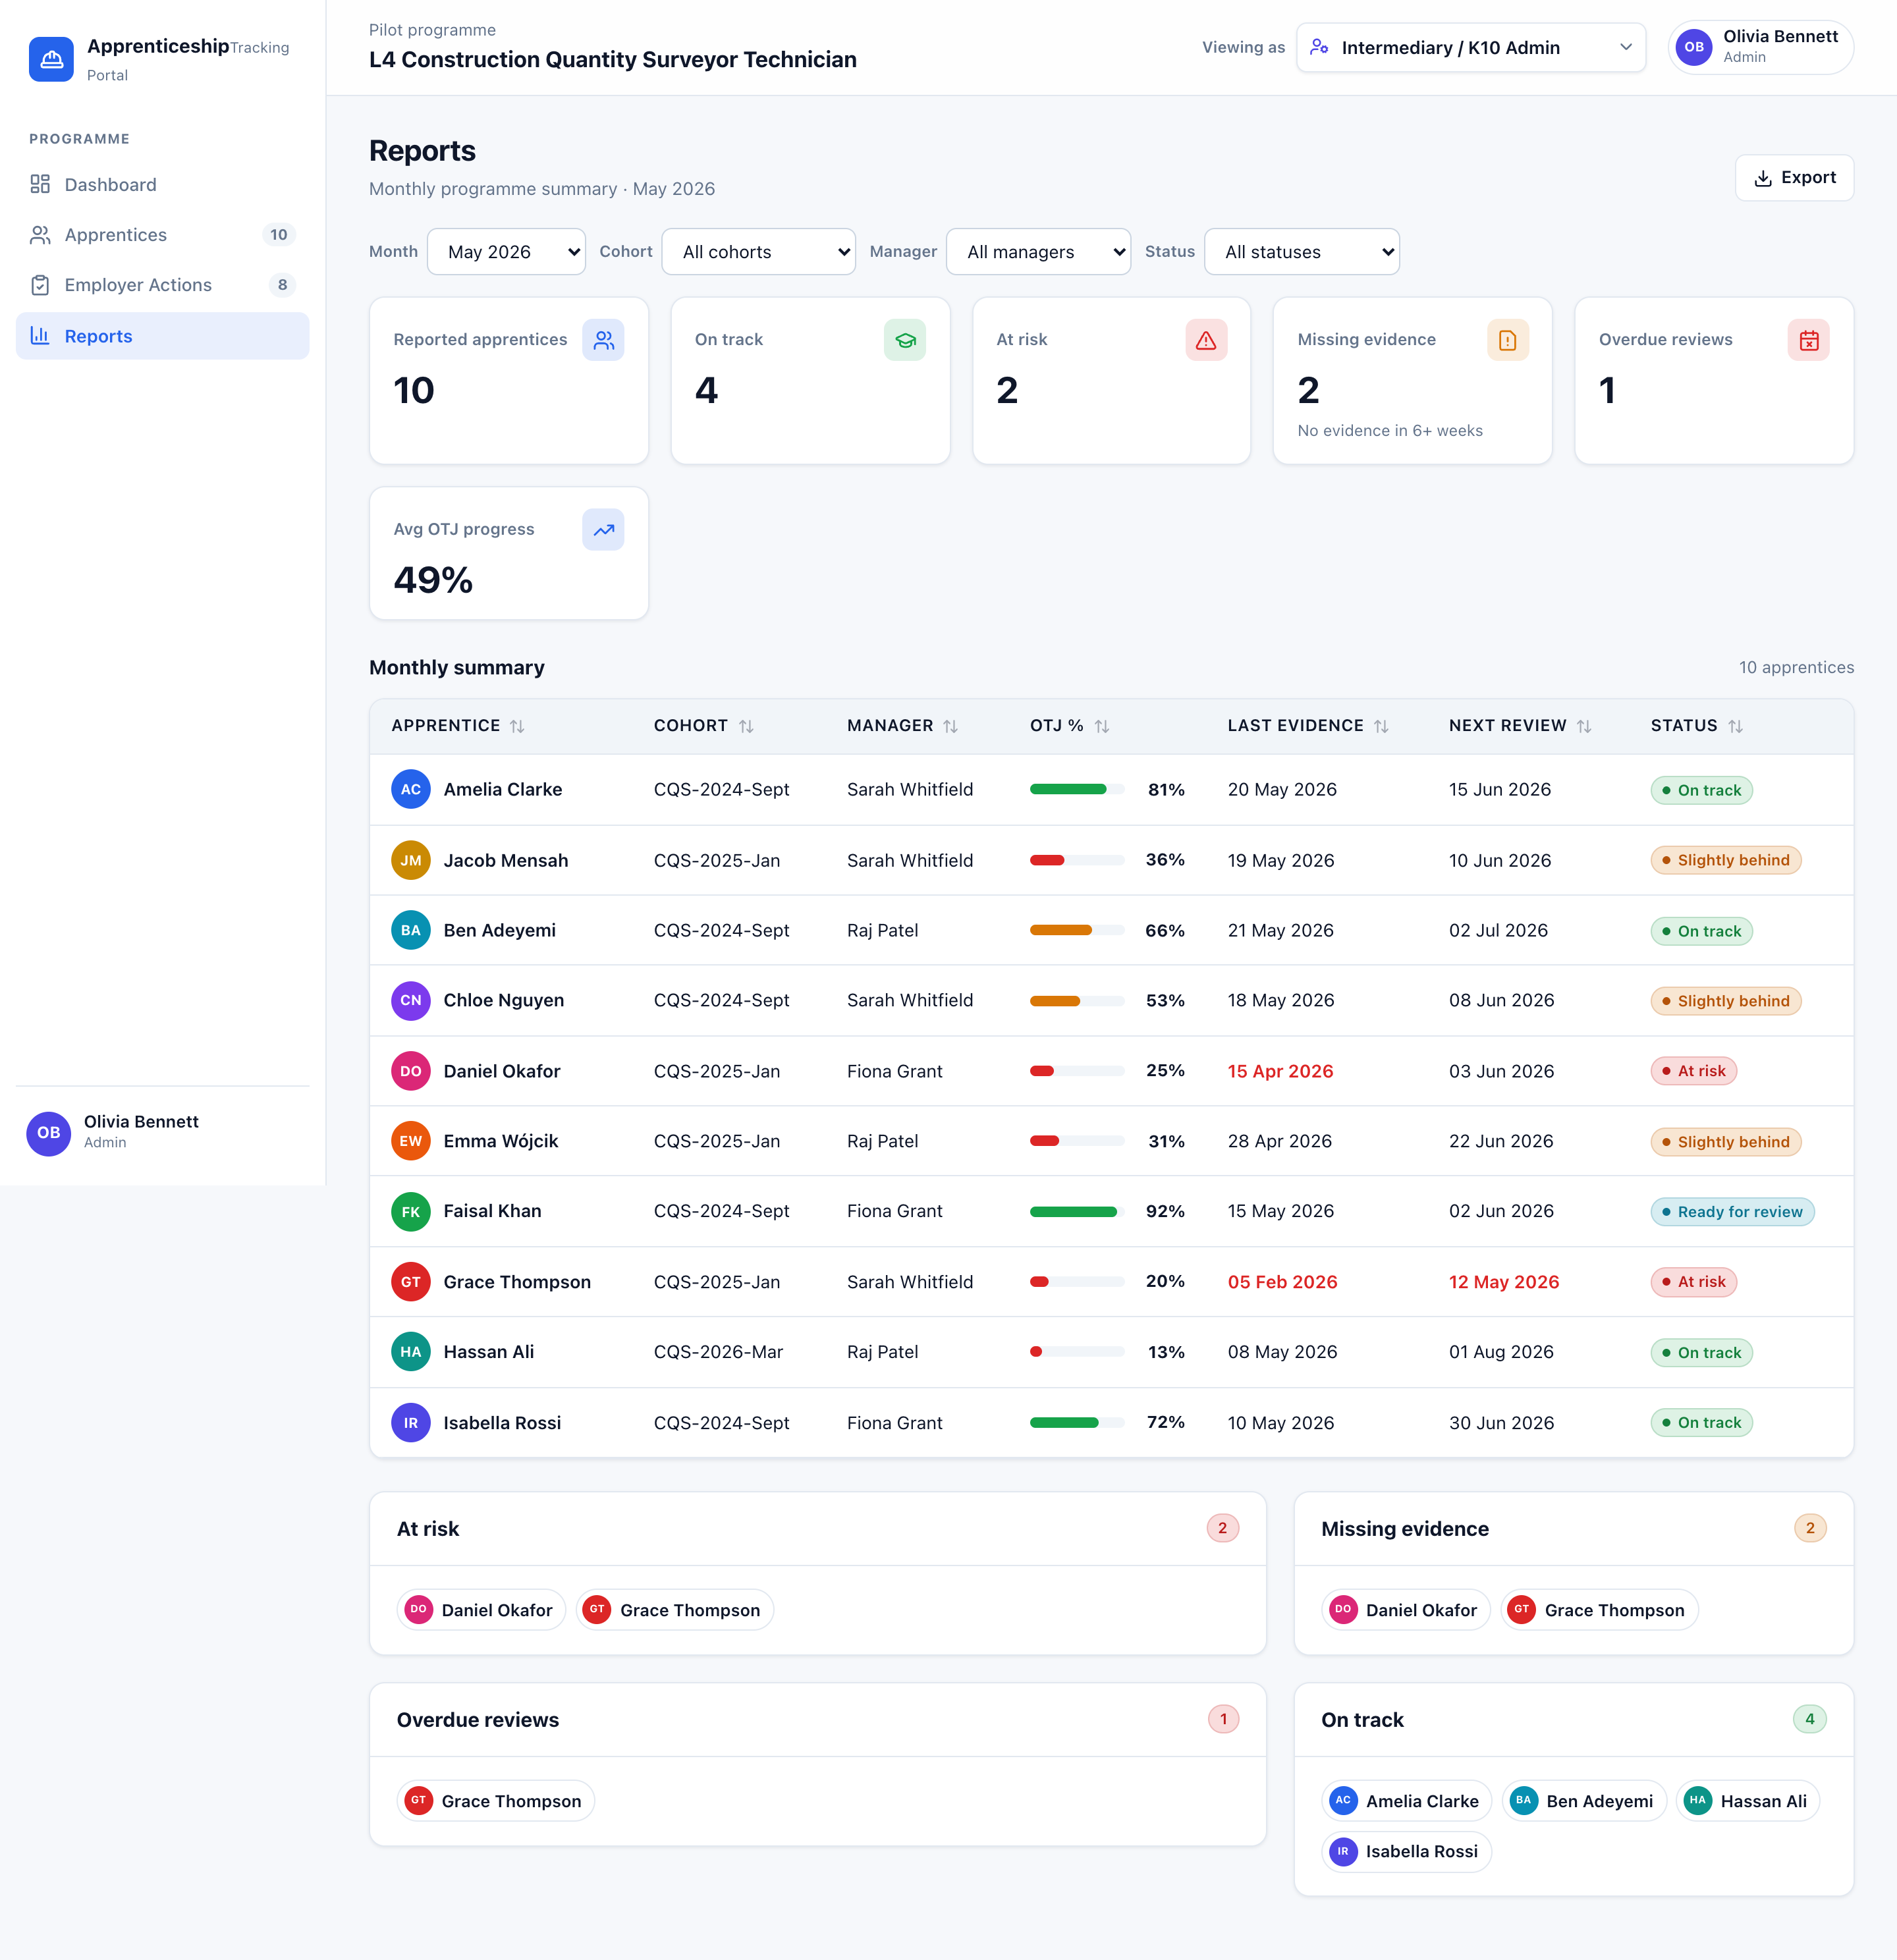Screen dimensions: 1897x1960
Task: Click the At risk warning triangle icon
Action: click(1206, 340)
